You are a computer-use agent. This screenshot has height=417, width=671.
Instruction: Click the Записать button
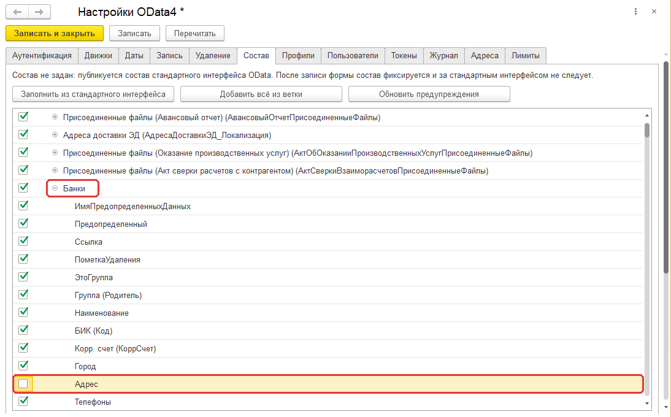click(134, 33)
